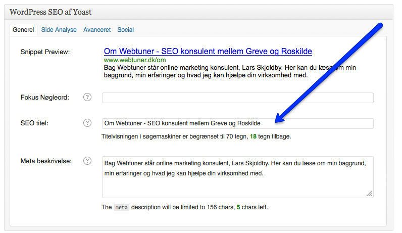Viewport: 402px width, 233px height.
Task: Click the snippet preview description text
Action: (x=230, y=71)
